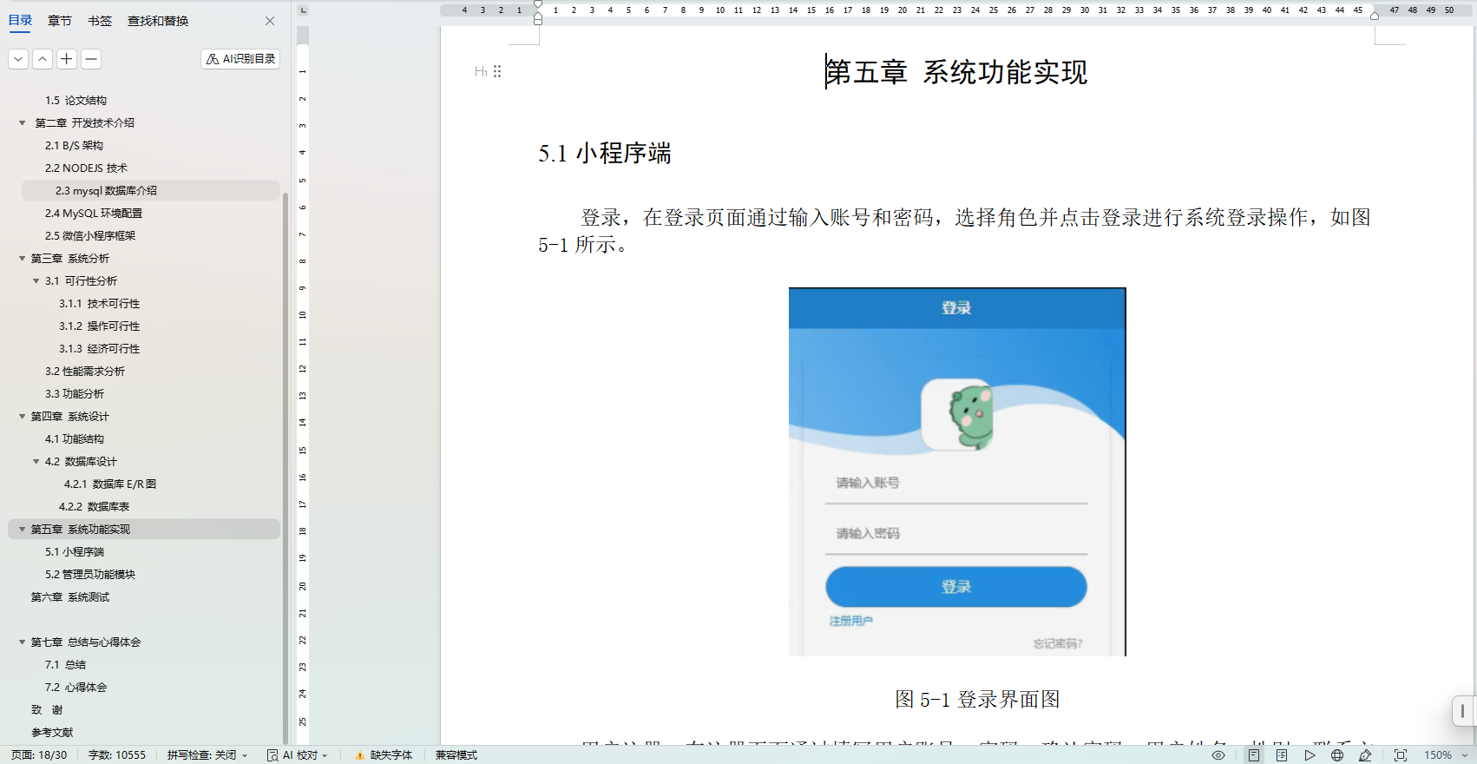Screen dimensions: 1477x764
Task: Toggle 拼写检查 spell check status
Action: coord(207,755)
